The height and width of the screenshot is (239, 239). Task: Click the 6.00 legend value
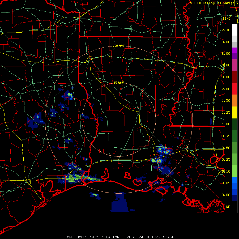pos(226,53)
